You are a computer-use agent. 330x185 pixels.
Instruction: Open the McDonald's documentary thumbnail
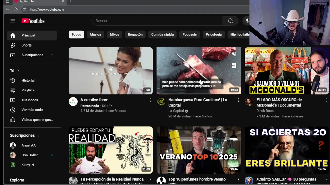(x=287, y=71)
